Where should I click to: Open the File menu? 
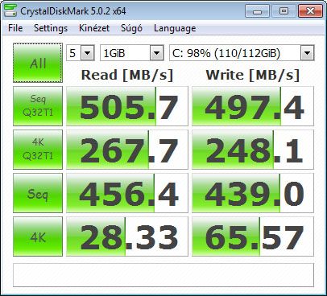(x=15, y=28)
